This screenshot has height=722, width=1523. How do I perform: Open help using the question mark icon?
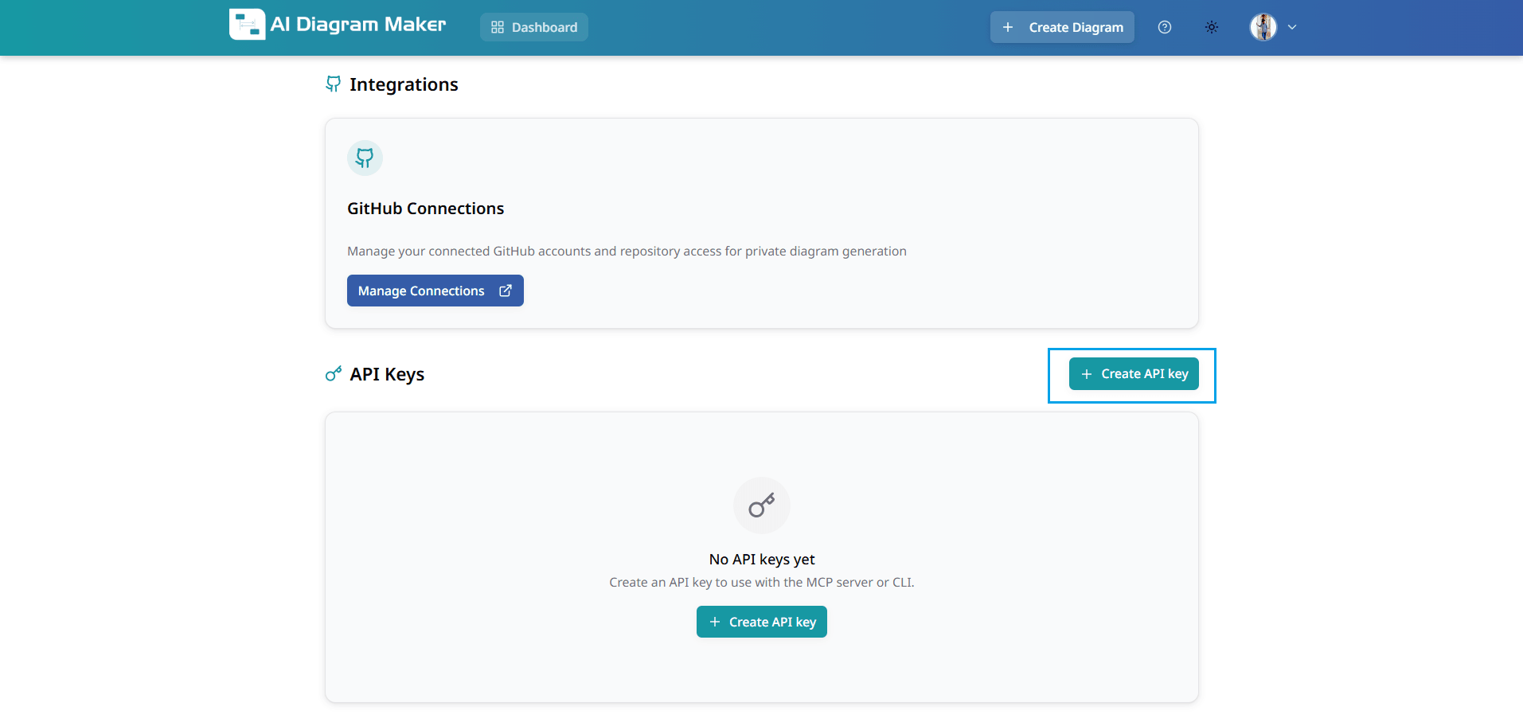tap(1164, 26)
